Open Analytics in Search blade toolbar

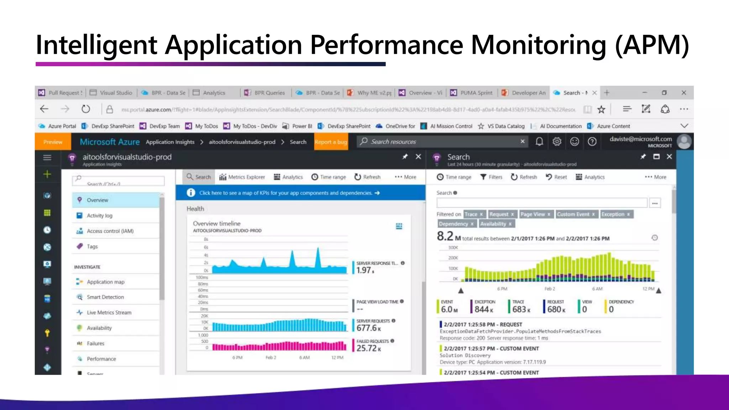(x=590, y=177)
